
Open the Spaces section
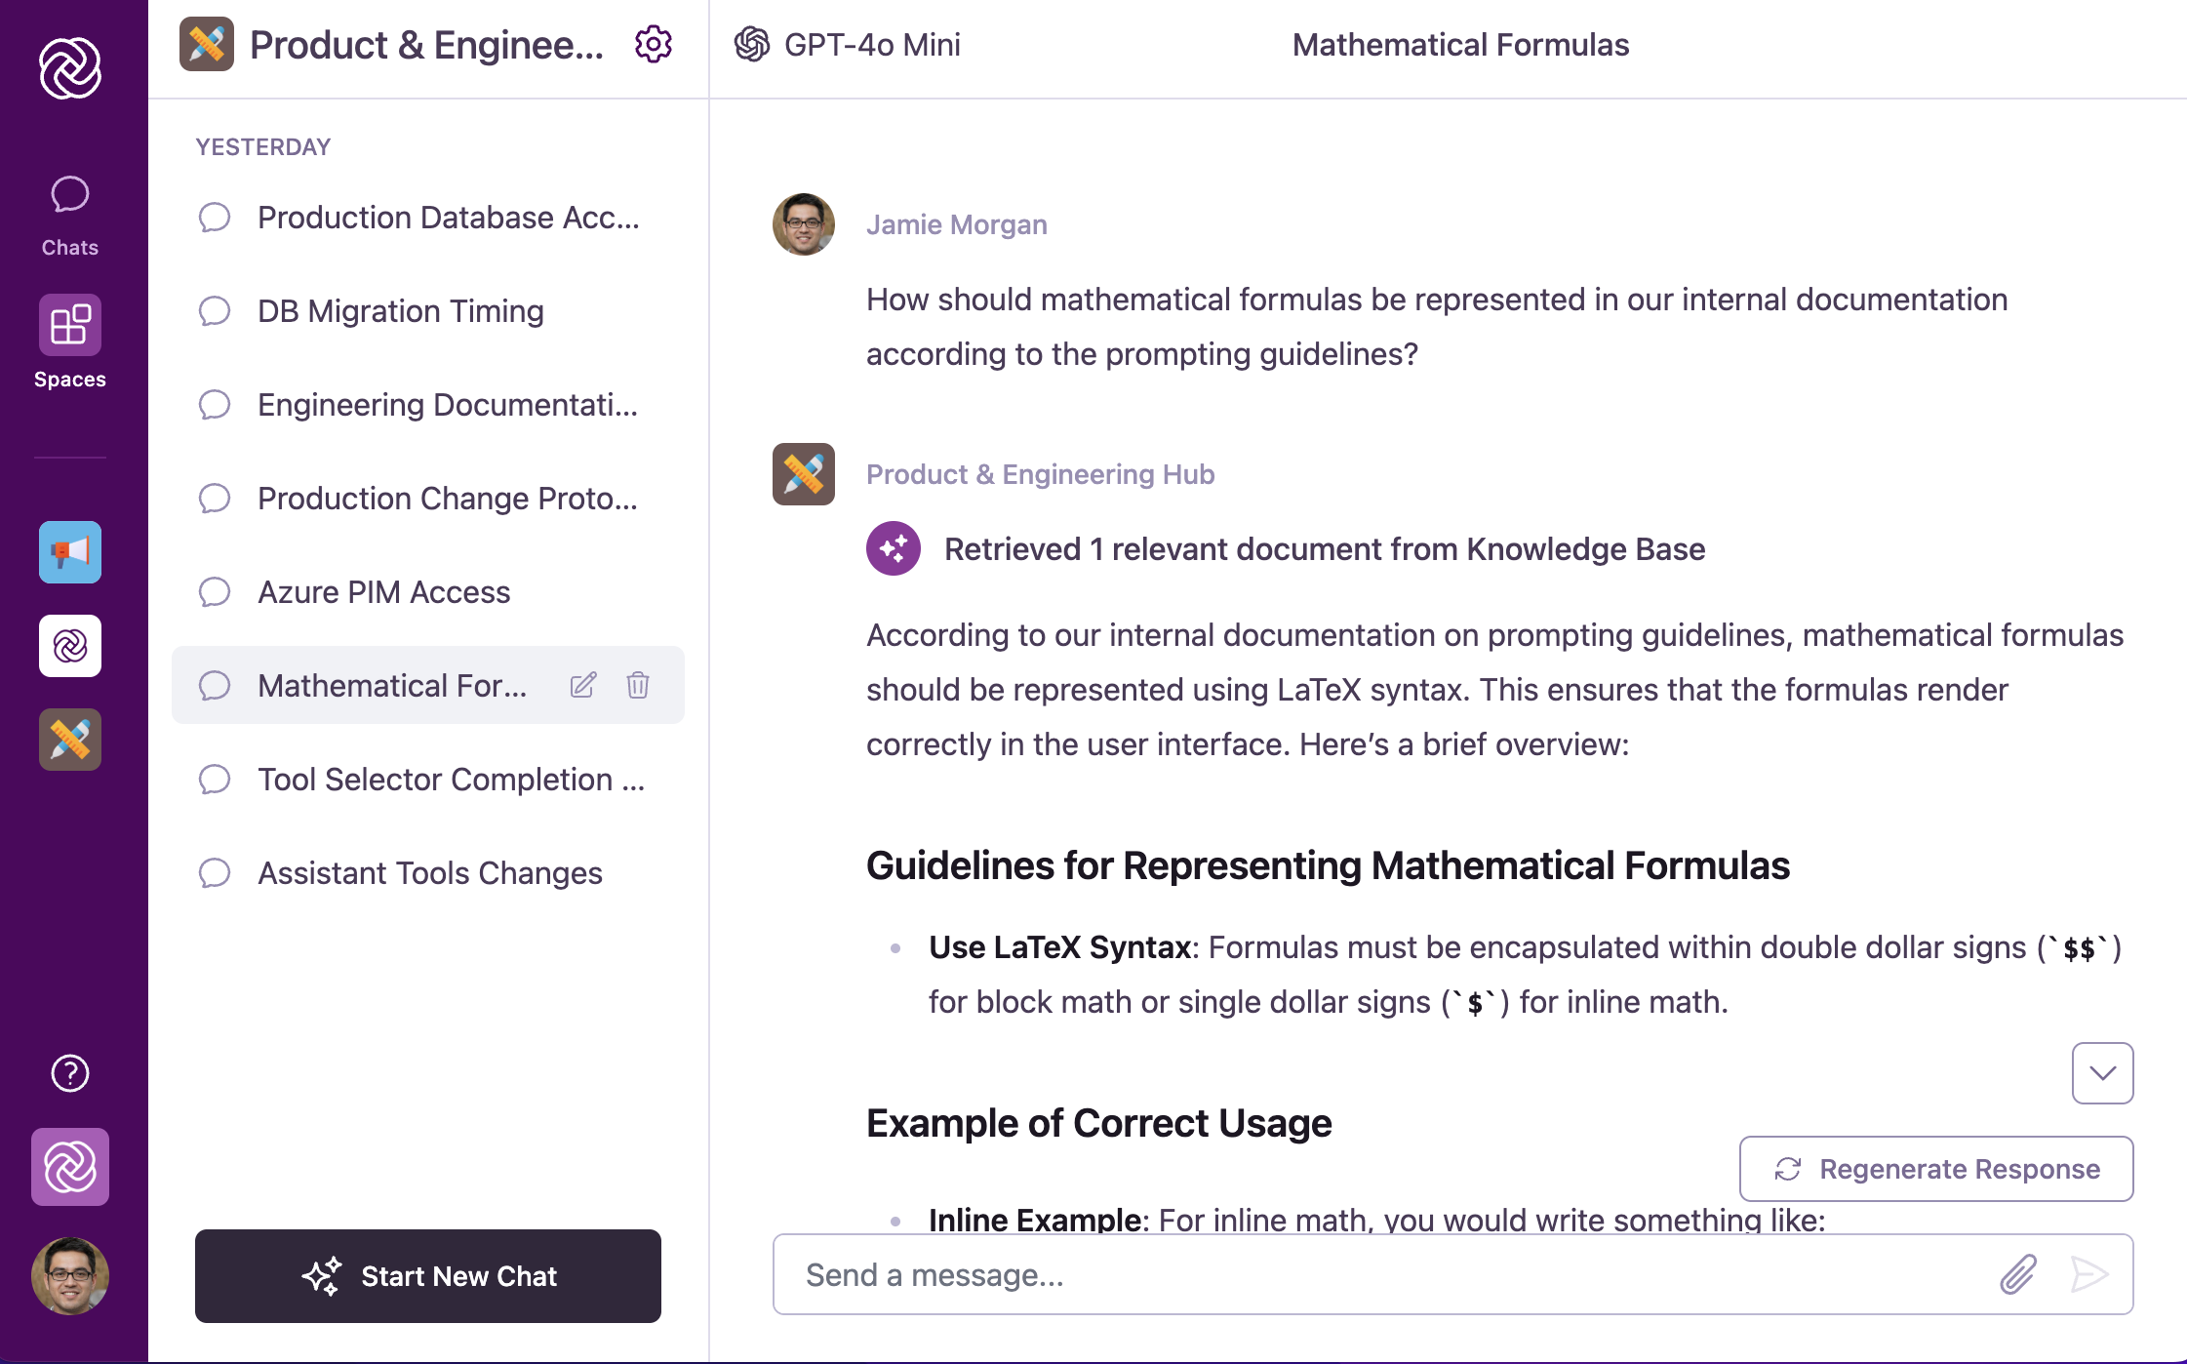click(69, 341)
